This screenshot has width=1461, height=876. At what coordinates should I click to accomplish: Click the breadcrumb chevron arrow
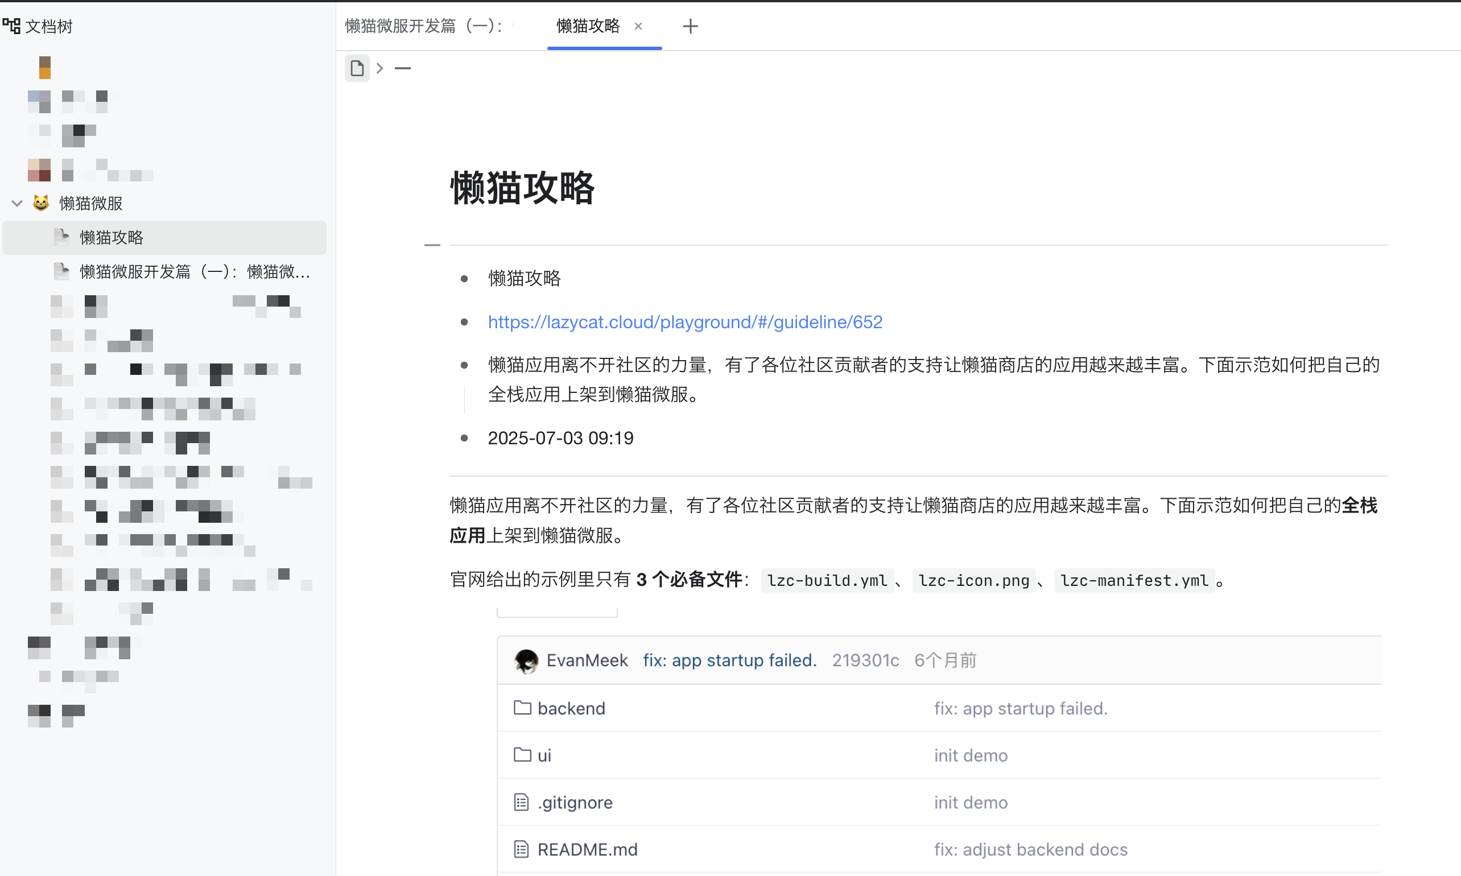[x=379, y=68]
